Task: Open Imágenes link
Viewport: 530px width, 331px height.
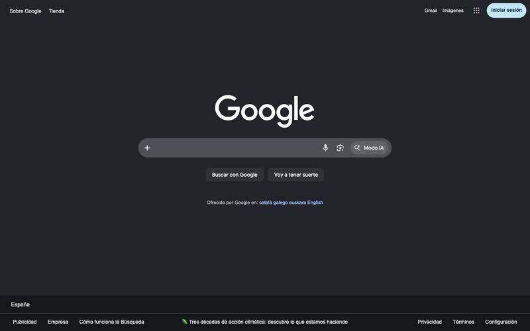Action: [453, 11]
